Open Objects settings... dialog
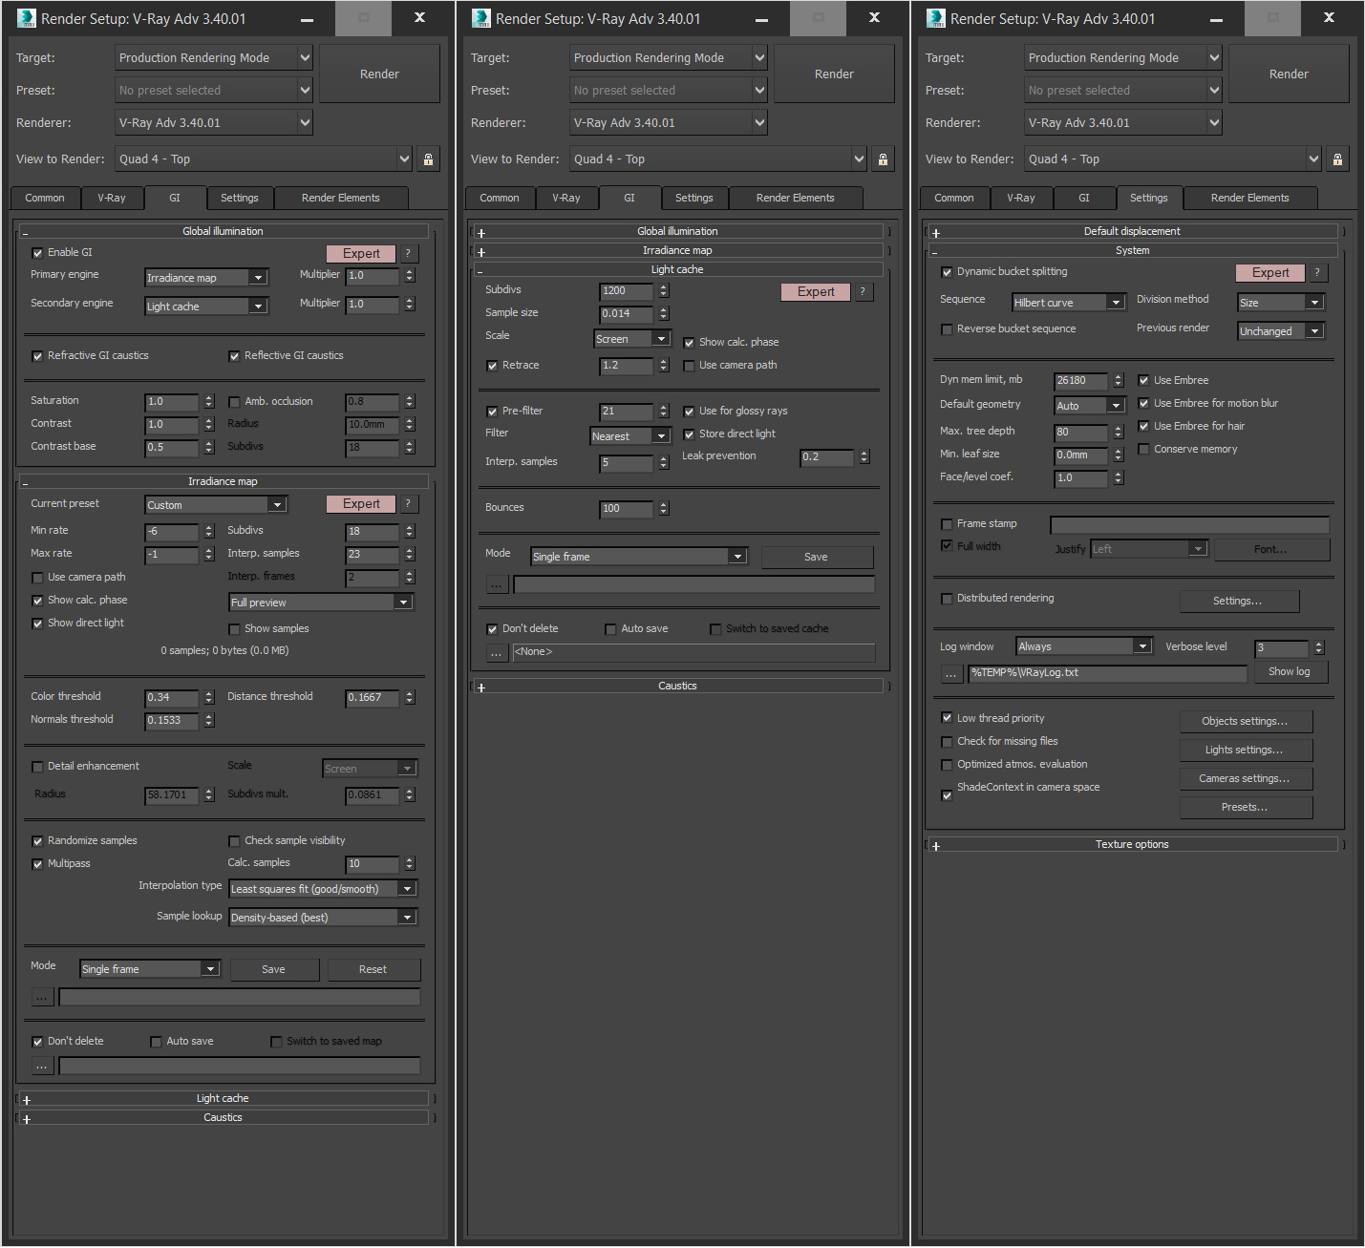This screenshot has height=1248, width=1365. (x=1246, y=721)
